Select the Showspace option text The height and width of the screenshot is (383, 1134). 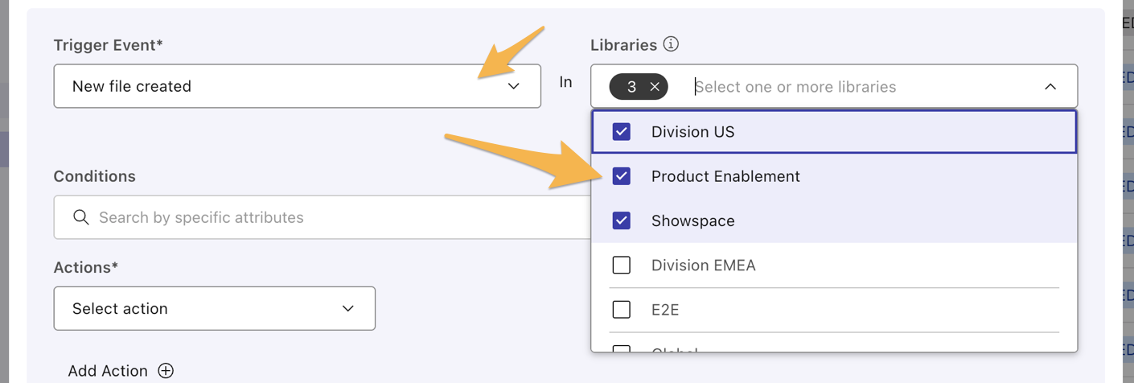[x=692, y=220]
